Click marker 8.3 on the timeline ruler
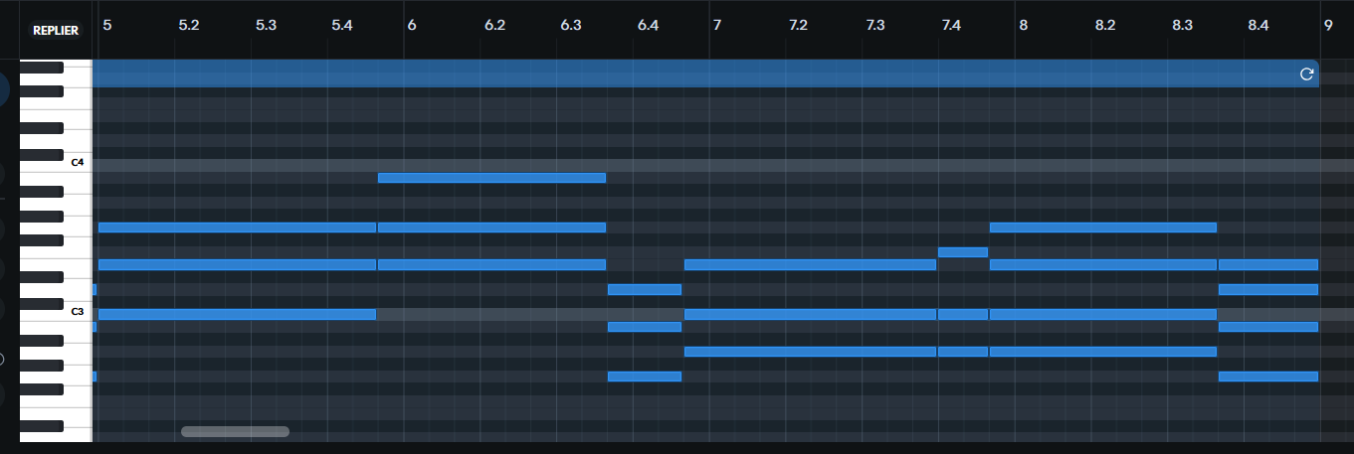The image size is (1354, 454). point(1182,25)
